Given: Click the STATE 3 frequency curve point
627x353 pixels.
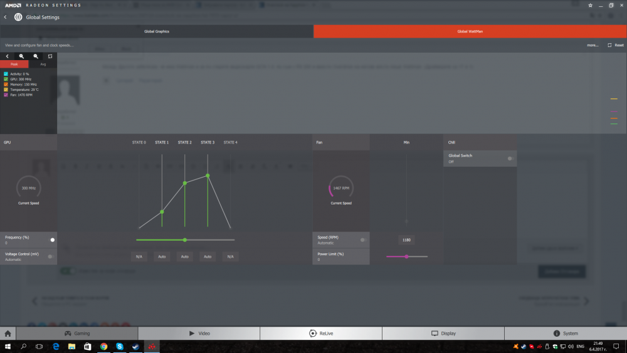Looking at the screenshot, I should tap(208, 176).
